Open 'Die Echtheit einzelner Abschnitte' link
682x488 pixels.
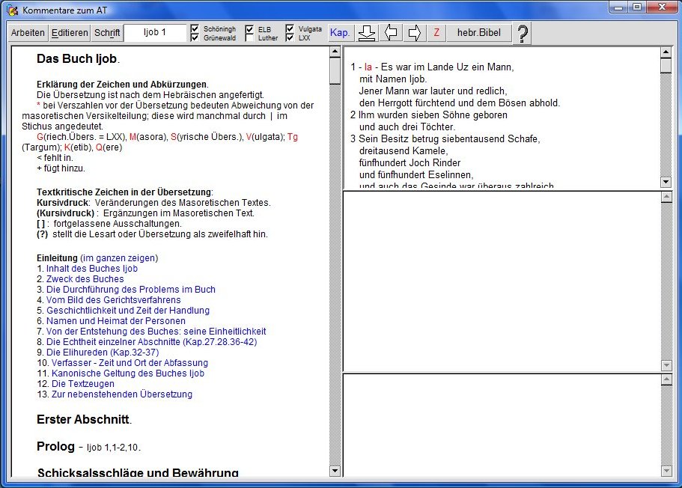[x=152, y=342]
